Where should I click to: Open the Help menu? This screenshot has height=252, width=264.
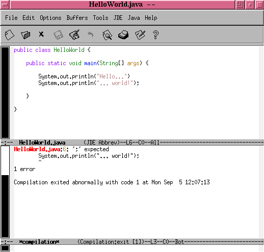[x=151, y=18]
